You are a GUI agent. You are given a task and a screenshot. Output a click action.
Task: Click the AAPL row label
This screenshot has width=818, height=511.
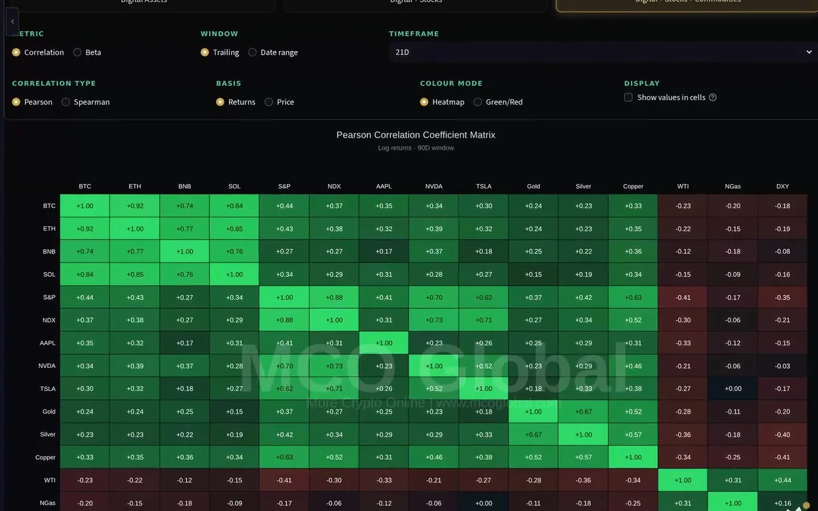click(x=48, y=343)
